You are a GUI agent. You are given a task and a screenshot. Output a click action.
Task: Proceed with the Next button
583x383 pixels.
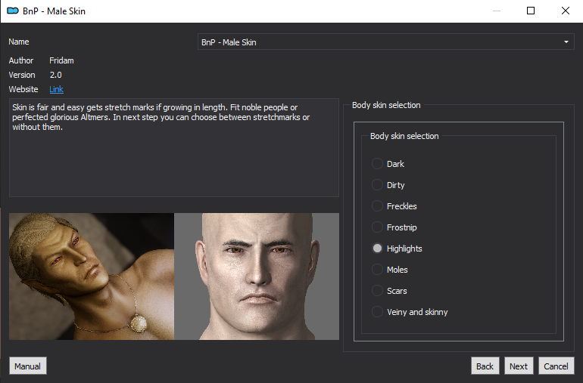(x=519, y=366)
